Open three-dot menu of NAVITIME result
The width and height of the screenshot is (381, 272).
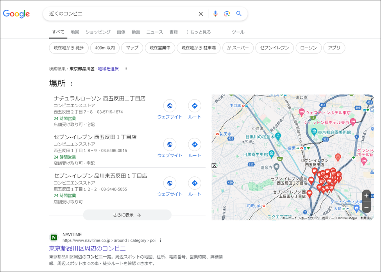click(160, 240)
